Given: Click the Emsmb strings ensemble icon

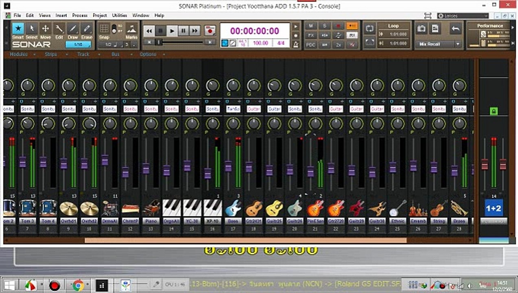Looking at the screenshot, I should pos(418,208).
